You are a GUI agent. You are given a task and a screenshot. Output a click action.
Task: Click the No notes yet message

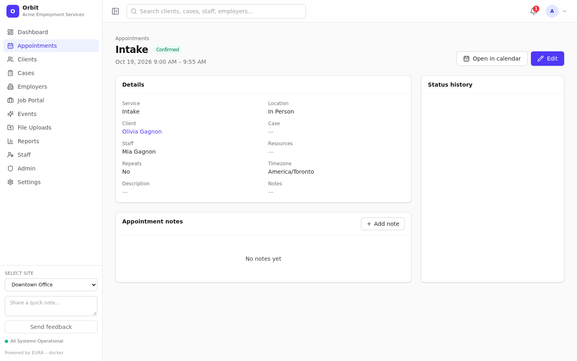[263, 259]
